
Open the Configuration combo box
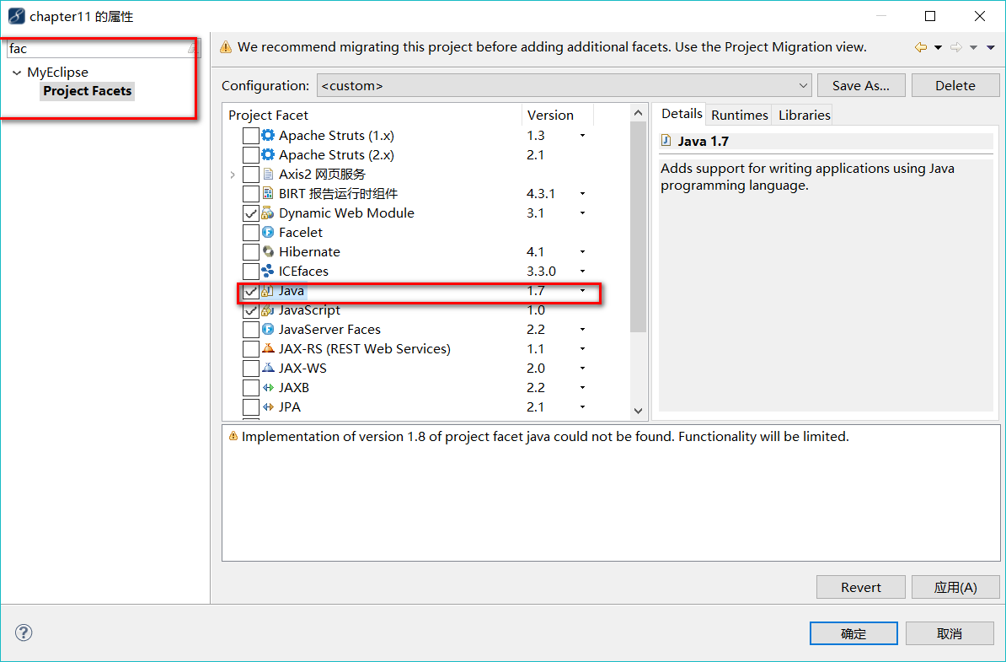tap(564, 85)
